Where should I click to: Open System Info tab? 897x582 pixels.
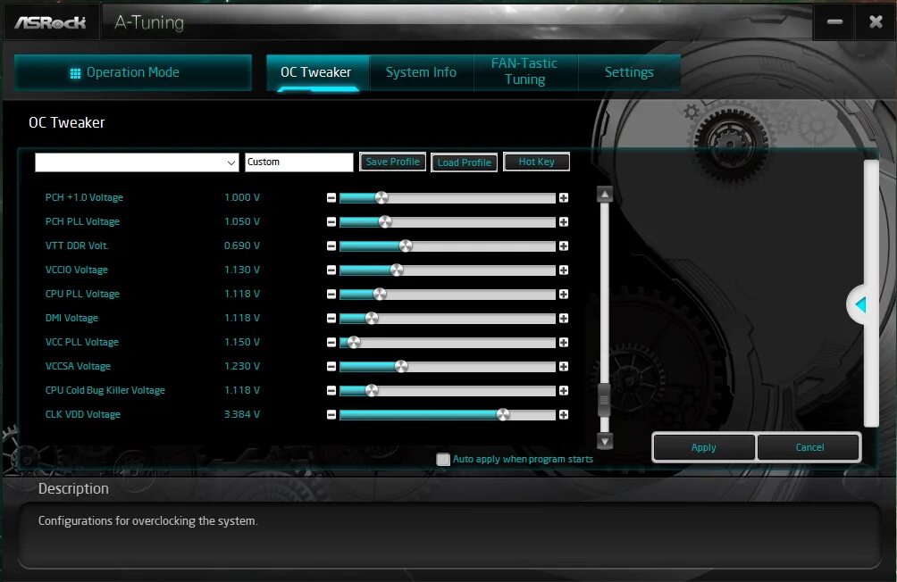421,72
